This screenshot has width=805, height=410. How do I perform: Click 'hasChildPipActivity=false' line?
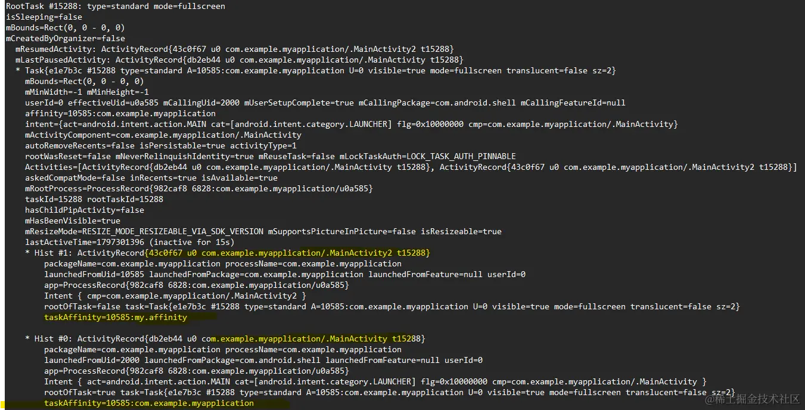85,210
